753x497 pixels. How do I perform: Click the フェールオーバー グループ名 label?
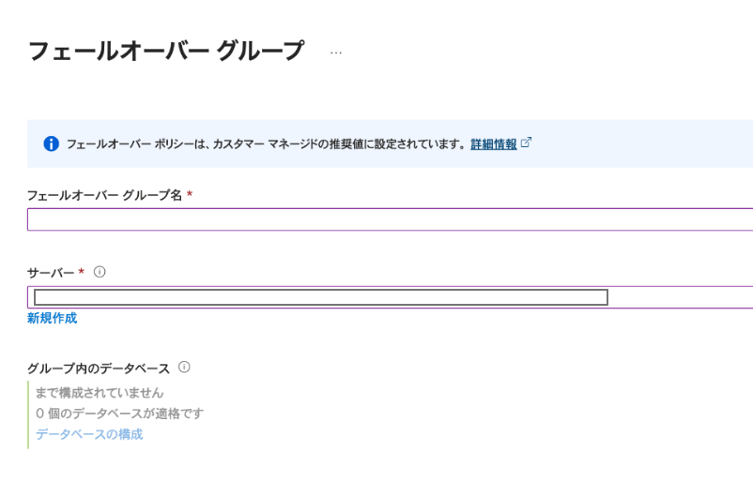coord(104,195)
